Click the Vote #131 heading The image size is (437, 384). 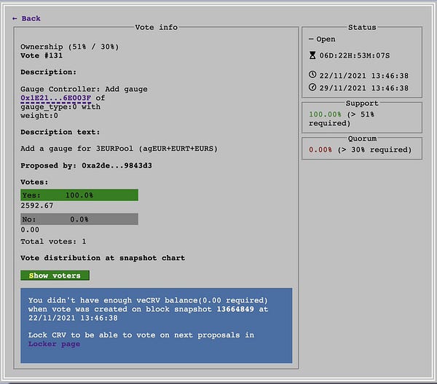[x=42, y=55]
